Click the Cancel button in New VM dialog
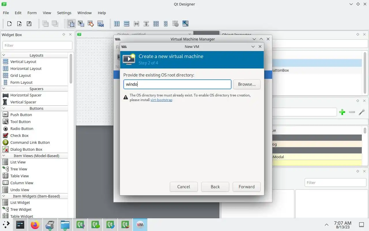 (x=184, y=187)
